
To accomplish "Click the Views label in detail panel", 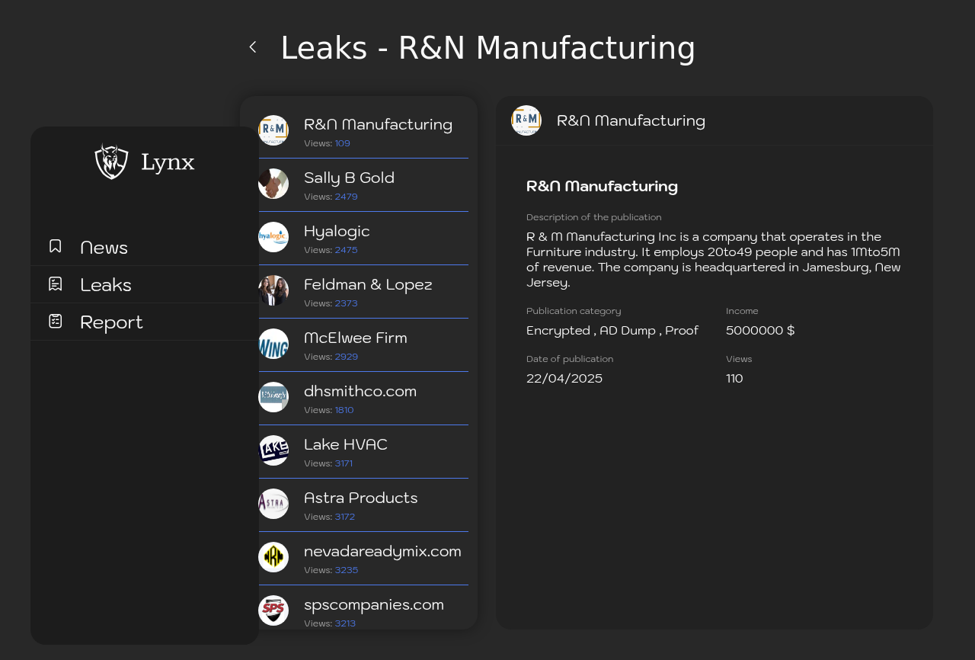I will [x=739, y=359].
